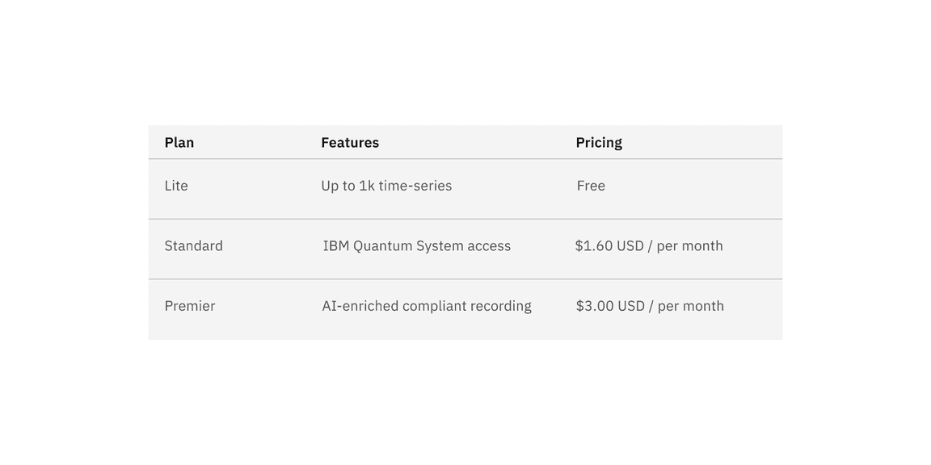Screen dimensions: 931x465
Task: Click 'per month' in the Premier row
Action: tap(691, 306)
